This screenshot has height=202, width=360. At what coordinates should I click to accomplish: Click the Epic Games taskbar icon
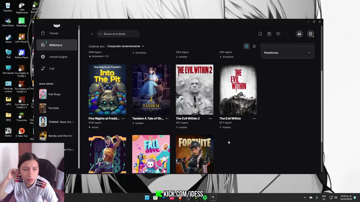[213, 198]
